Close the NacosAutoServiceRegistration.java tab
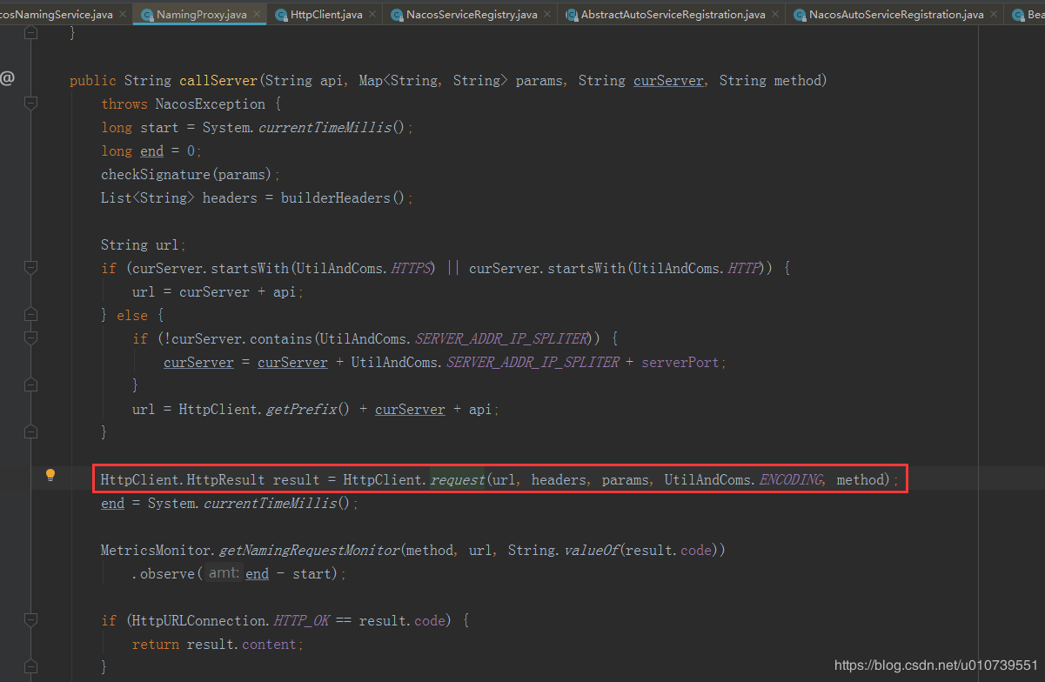This screenshot has height=682, width=1045. point(994,15)
